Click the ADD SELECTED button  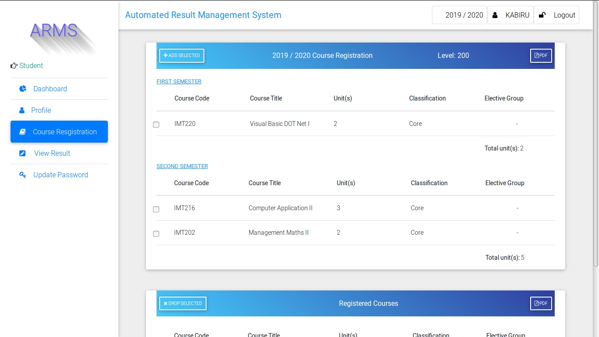click(182, 56)
